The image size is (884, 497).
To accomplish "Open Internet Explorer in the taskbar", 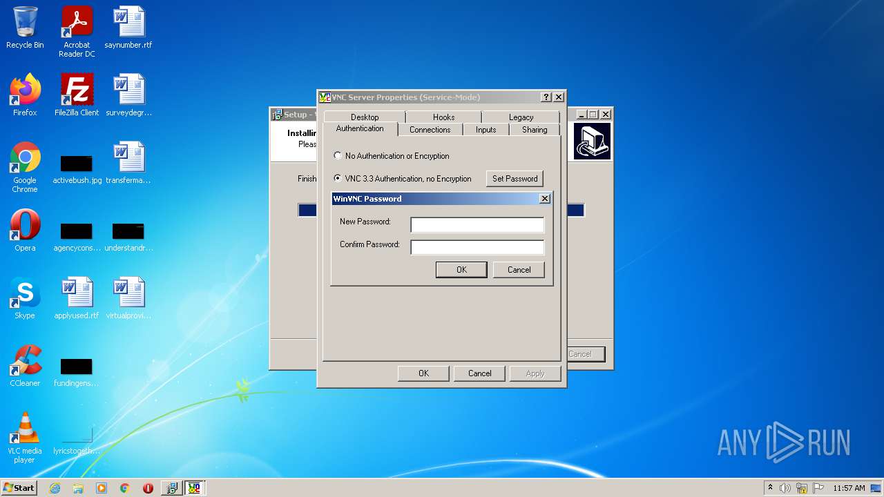I will click(x=55, y=488).
